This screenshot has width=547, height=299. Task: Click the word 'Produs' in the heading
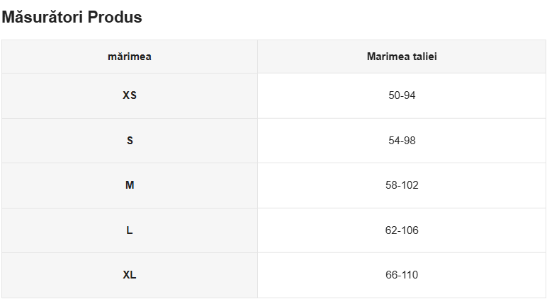tap(115, 18)
